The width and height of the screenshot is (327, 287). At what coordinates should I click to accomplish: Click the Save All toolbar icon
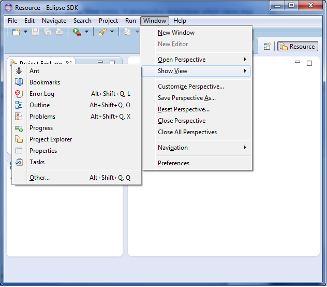click(x=47, y=32)
